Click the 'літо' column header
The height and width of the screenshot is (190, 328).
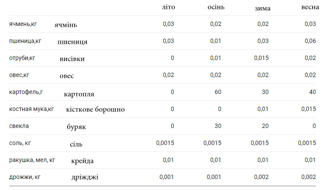pos(168,7)
